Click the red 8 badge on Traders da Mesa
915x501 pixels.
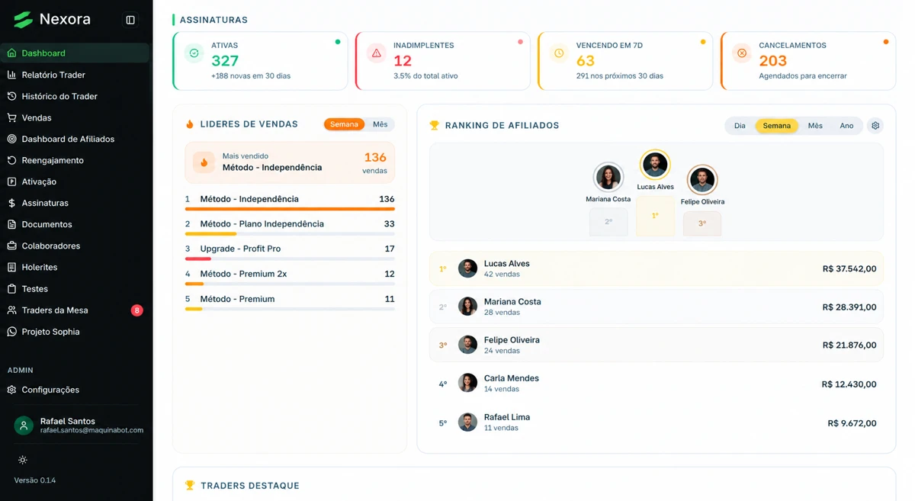pos(136,310)
